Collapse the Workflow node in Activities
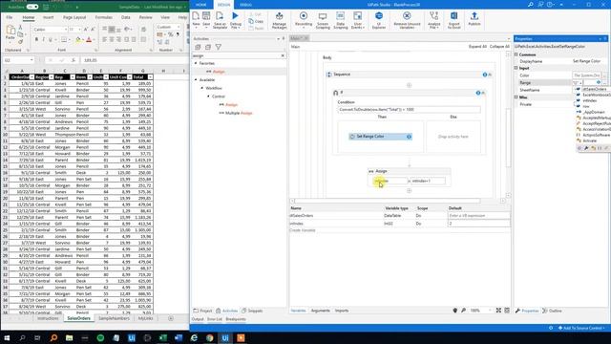611x344 pixels. pyautogui.click(x=201, y=88)
